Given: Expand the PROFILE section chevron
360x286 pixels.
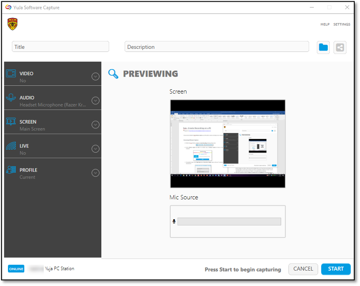Looking at the screenshot, I should (x=96, y=173).
